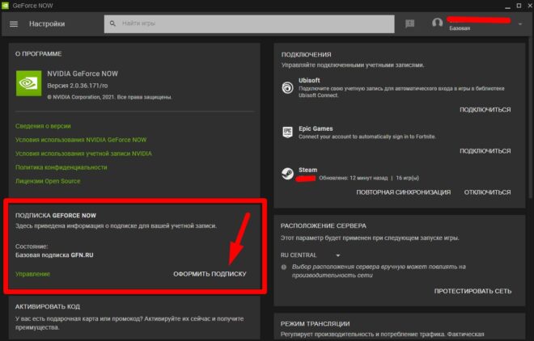This screenshot has height=341, width=534.
Task: Click the search magnifier icon
Action: 112,23
